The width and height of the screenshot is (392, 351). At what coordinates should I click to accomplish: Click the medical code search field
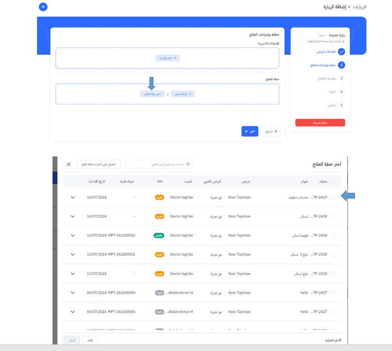[157, 164]
